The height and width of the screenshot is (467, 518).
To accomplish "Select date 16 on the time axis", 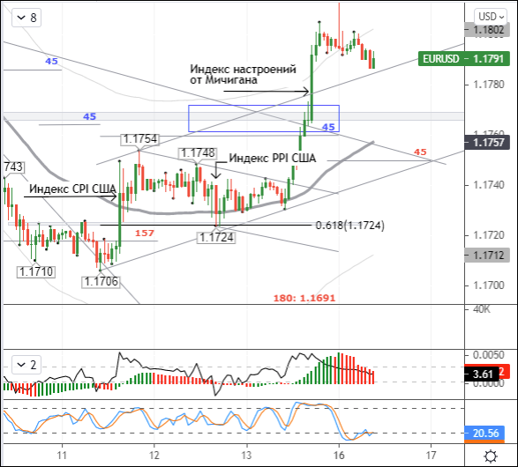I will (339, 456).
